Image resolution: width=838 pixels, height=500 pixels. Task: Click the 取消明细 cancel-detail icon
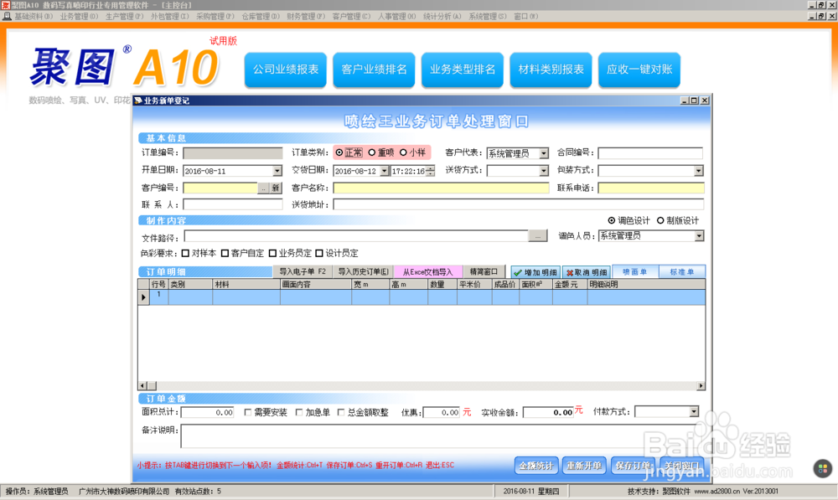point(588,272)
